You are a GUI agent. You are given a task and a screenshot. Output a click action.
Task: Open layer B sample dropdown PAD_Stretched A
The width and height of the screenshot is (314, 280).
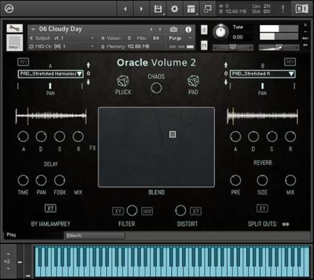pos(262,74)
